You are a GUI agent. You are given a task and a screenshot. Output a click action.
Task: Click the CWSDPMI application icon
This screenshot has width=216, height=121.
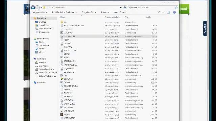62,33
